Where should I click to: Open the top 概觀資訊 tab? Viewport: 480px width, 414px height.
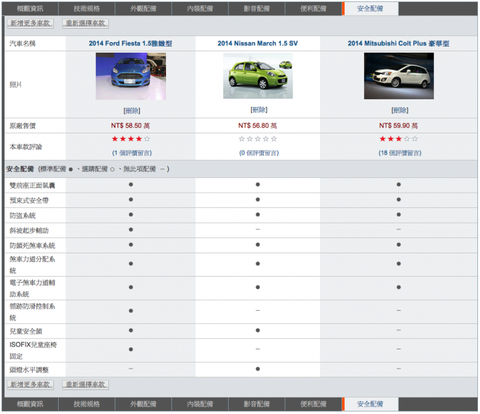(30, 9)
